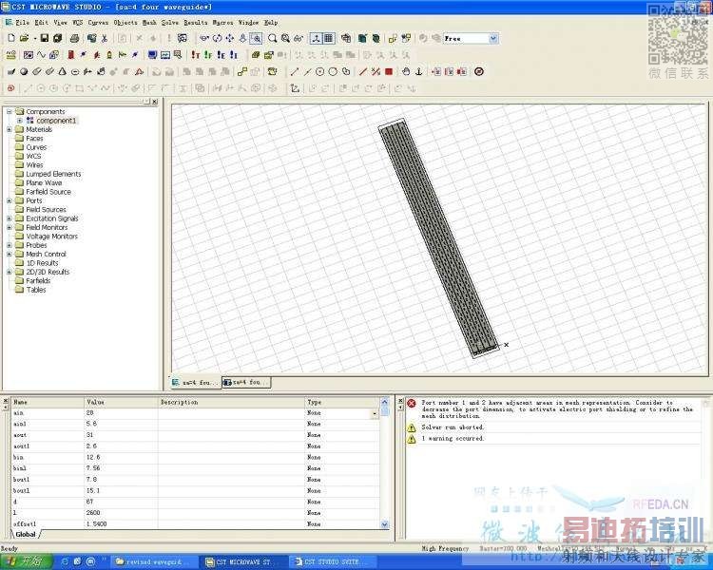Image resolution: width=713 pixels, height=570 pixels.
Task: Click the blue monitor icon
Action: (152, 55)
